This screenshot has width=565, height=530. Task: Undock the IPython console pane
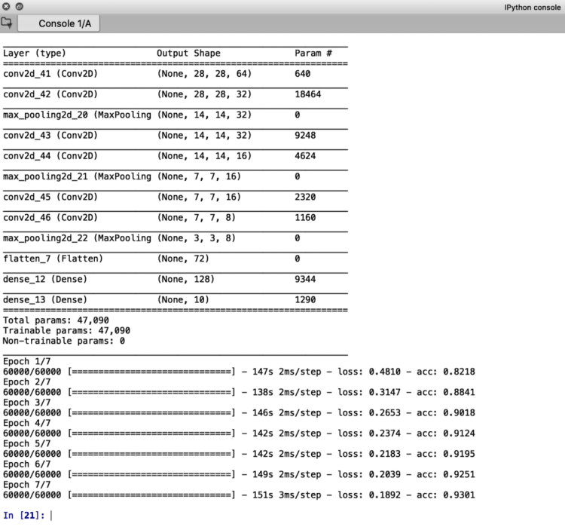coord(18,6)
